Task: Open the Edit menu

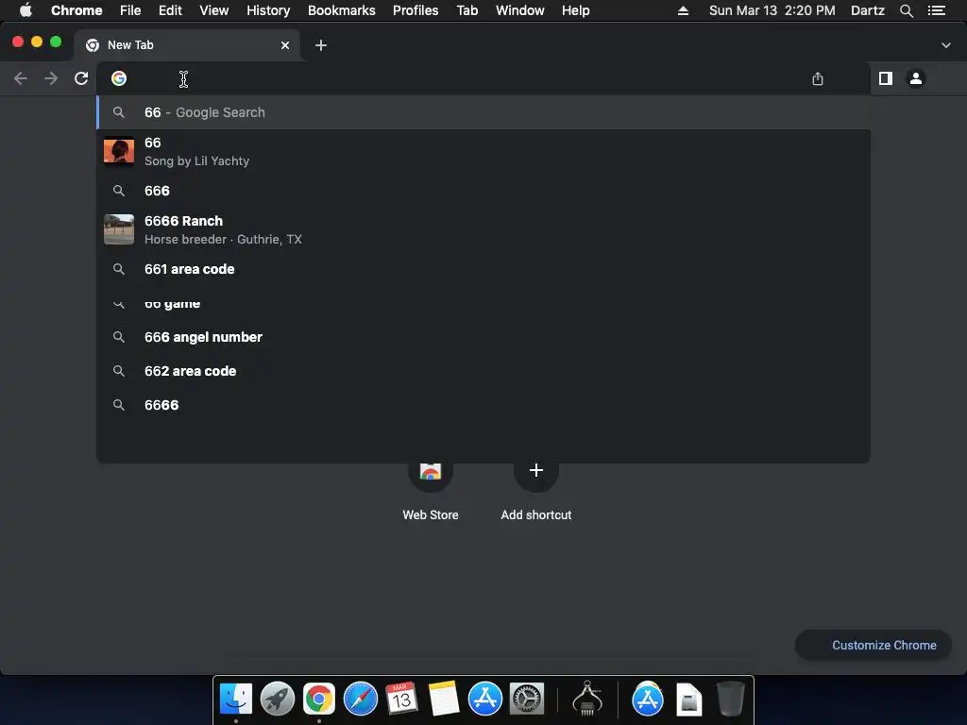Action: coord(170,10)
